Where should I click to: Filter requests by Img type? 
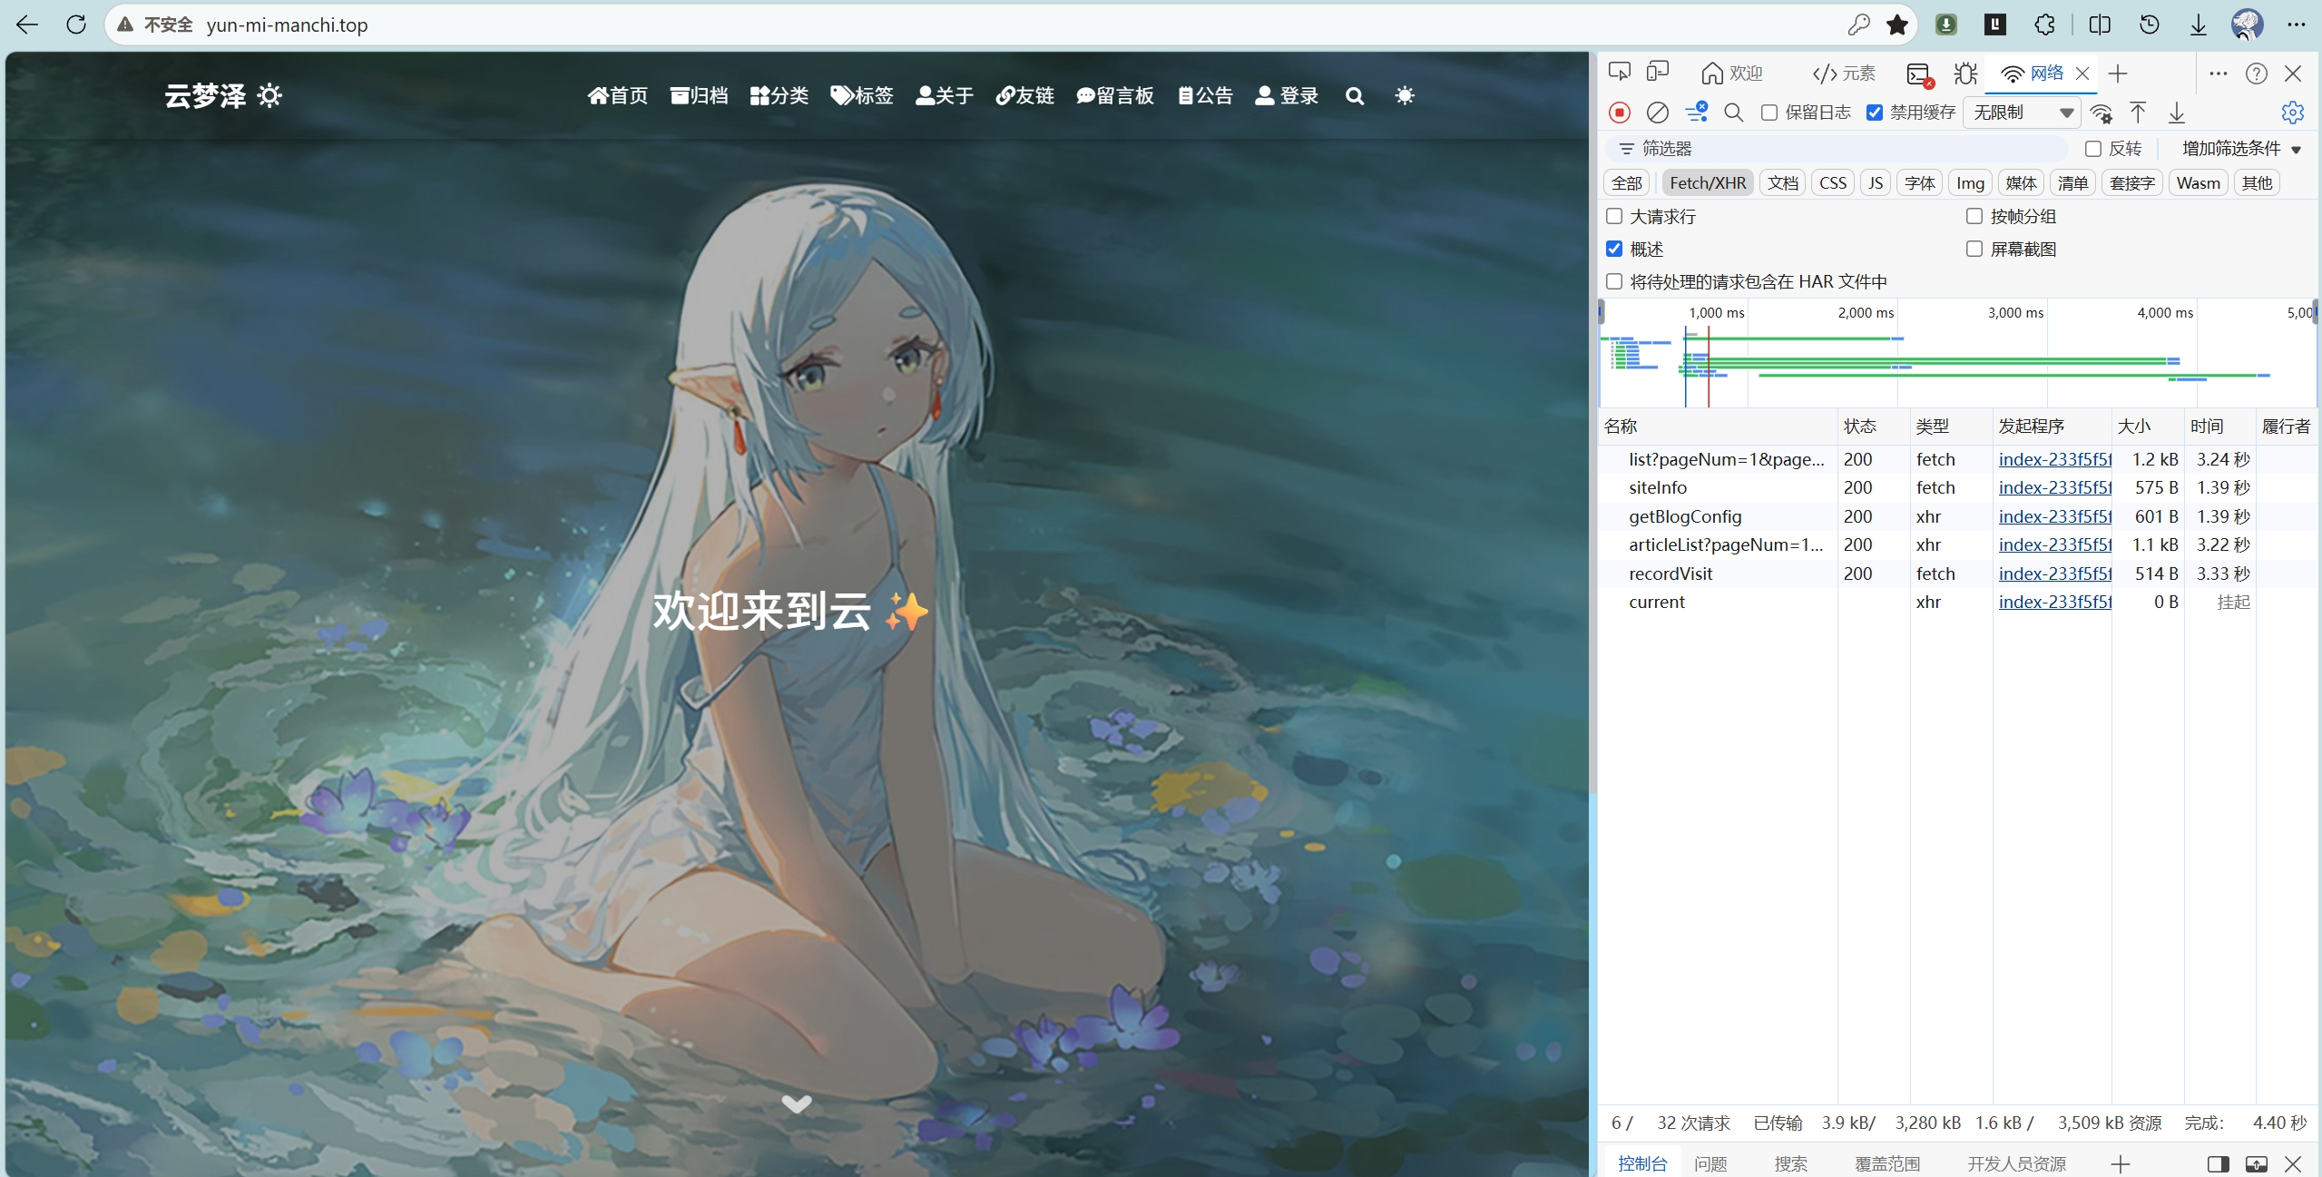[x=1970, y=183]
